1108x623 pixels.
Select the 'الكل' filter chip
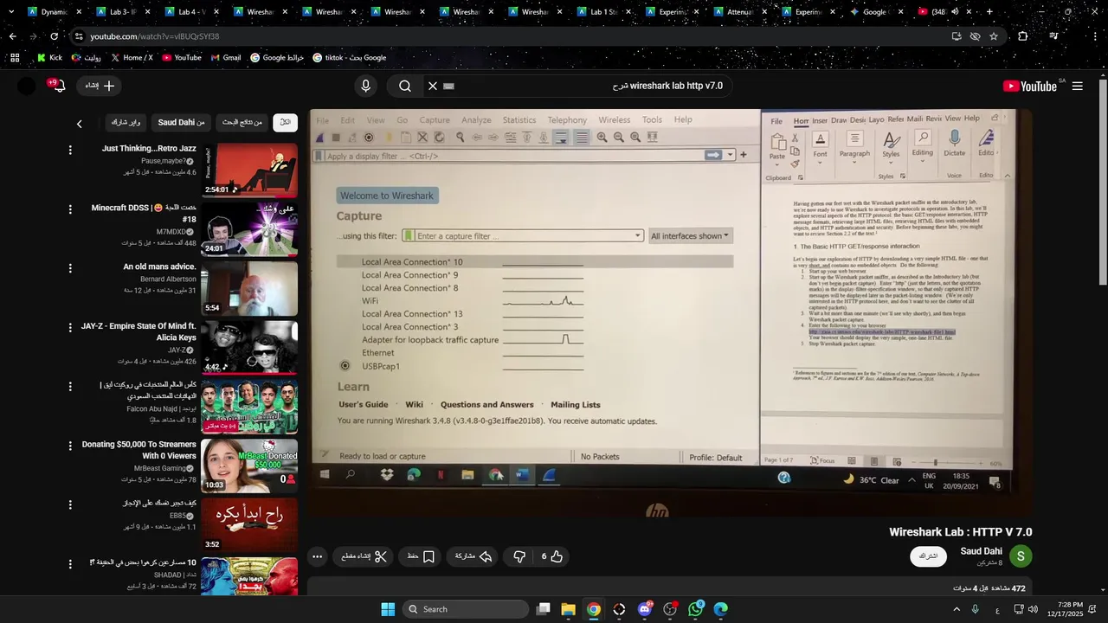pyautogui.click(x=285, y=122)
